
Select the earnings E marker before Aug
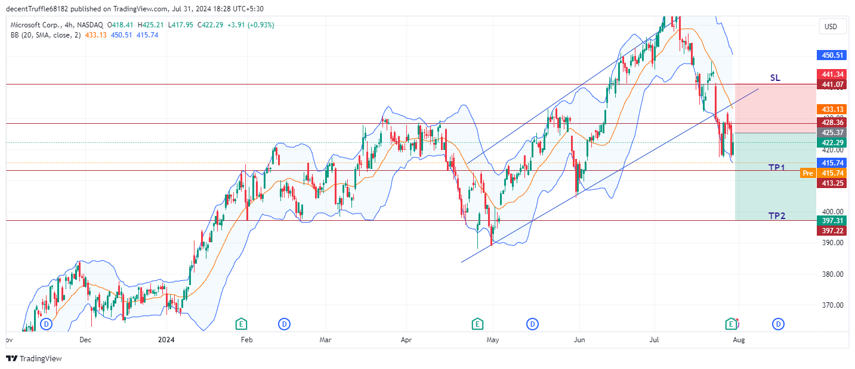(x=731, y=324)
